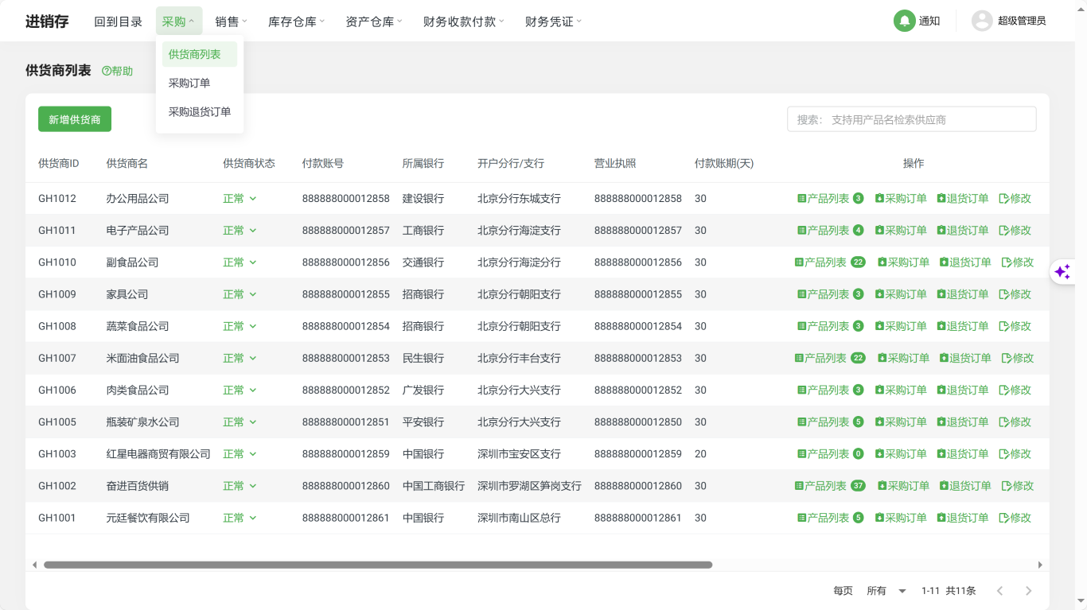1087x610 pixels.
Task: Open the 资产仓库 menu
Action: coord(374,21)
